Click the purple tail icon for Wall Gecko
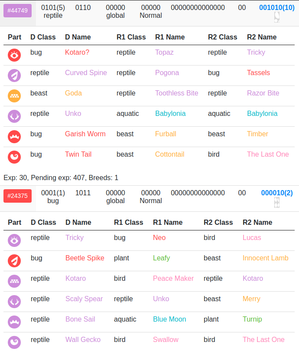299x355 pixels. (x=14, y=342)
